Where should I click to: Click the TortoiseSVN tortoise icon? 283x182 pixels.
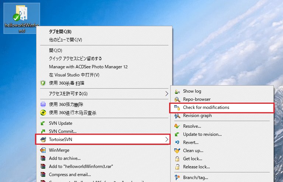pos(43,139)
